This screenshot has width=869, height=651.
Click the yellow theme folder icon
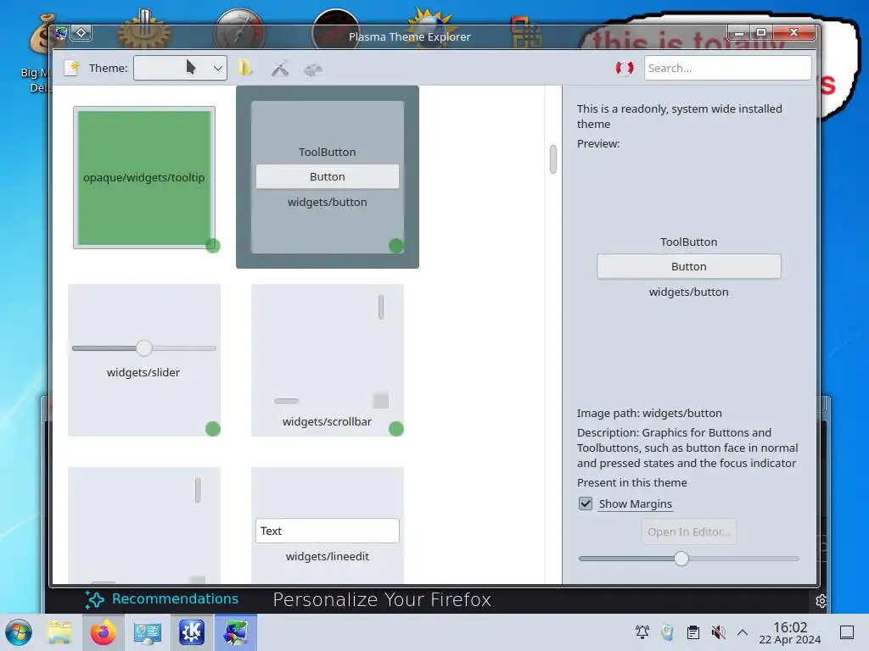point(244,68)
